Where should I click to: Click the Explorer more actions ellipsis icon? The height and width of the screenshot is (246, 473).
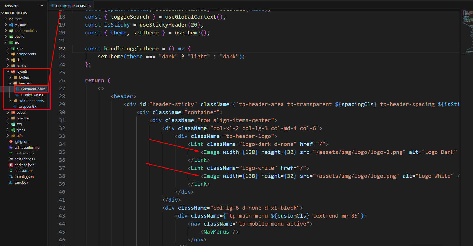click(41, 6)
